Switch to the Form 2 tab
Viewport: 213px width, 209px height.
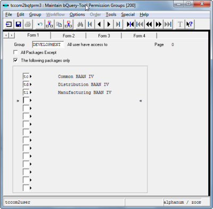click(69, 36)
